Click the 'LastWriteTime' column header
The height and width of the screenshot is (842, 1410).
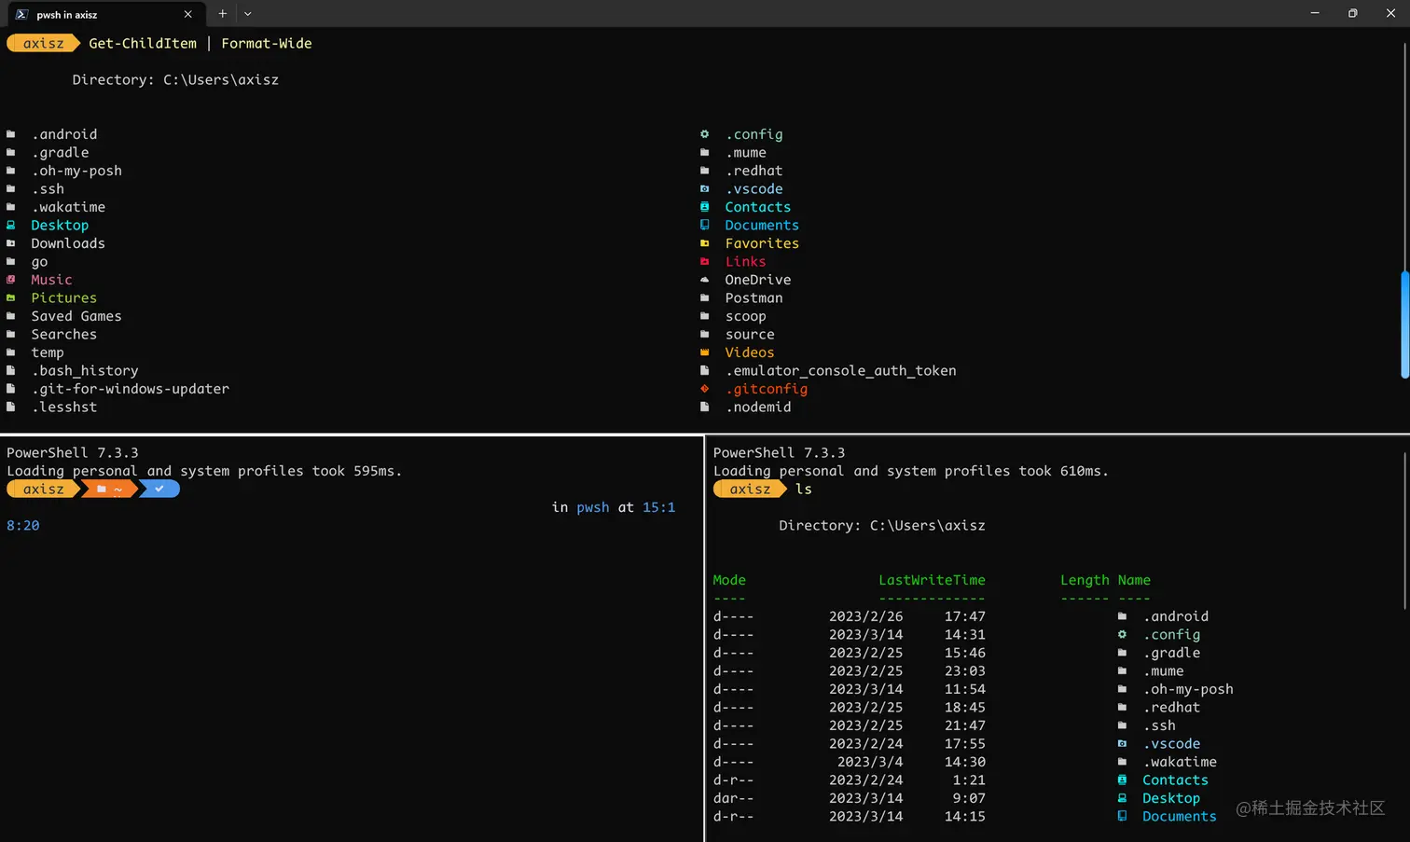coord(932,580)
